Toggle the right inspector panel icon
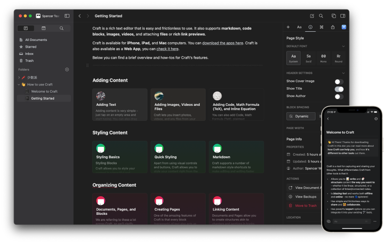 [343, 16]
